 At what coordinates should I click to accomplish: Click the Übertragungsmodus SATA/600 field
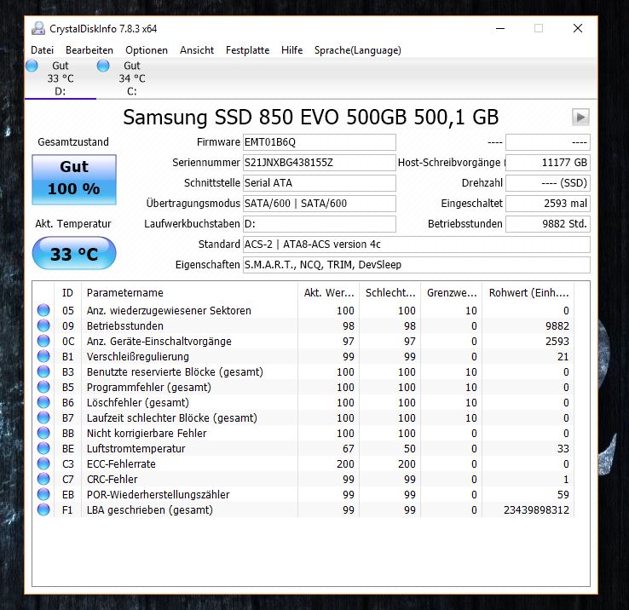click(320, 204)
